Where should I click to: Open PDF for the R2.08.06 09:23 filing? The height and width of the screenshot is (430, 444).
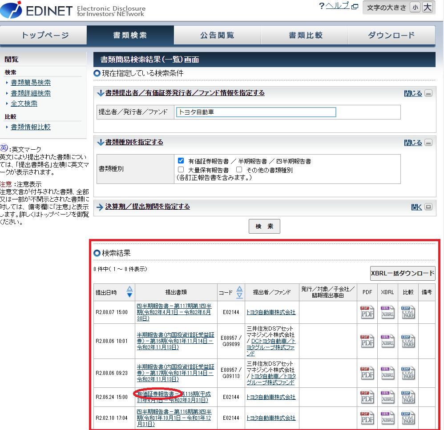click(x=367, y=373)
